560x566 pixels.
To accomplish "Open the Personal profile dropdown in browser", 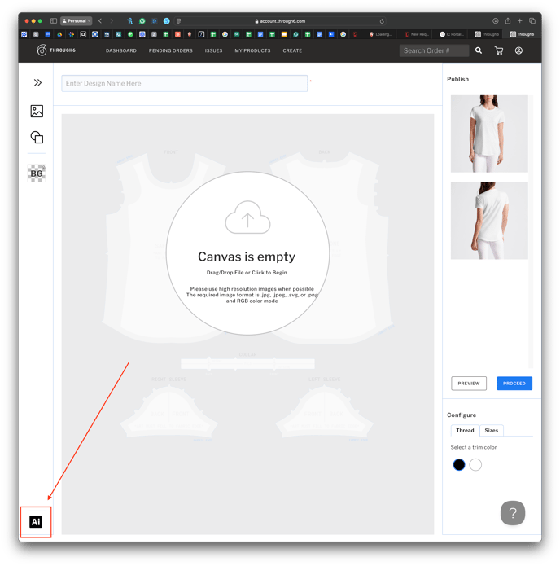I will pyautogui.click(x=76, y=20).
